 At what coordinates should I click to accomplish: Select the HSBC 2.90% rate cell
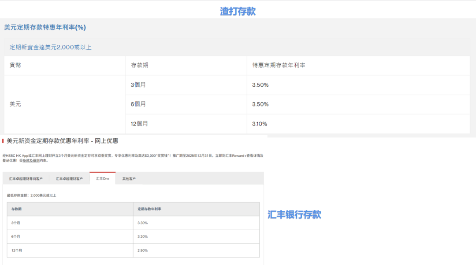[143, 250]
